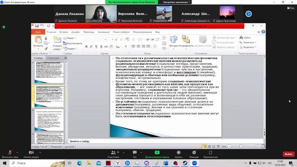Open View Options (Настройки просмотра) dropdown
297x167 pixels.
click(x=176, y=2)
